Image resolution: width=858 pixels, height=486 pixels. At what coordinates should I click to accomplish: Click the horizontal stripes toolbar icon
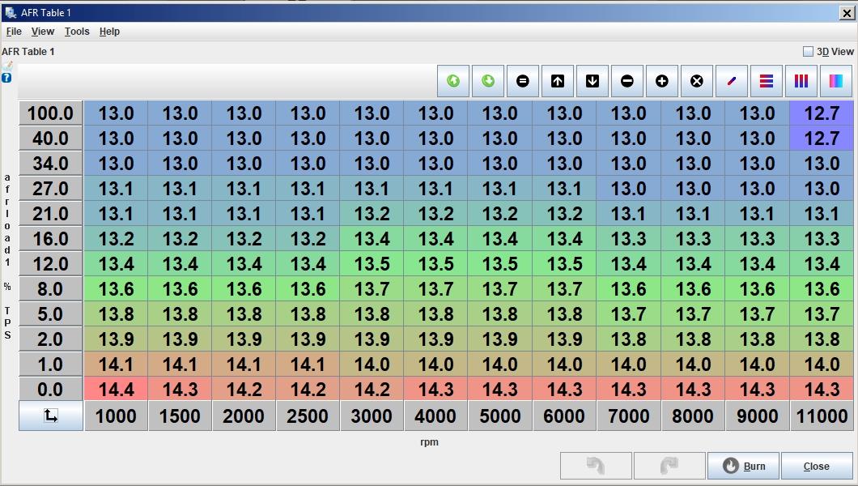point(767,81)
